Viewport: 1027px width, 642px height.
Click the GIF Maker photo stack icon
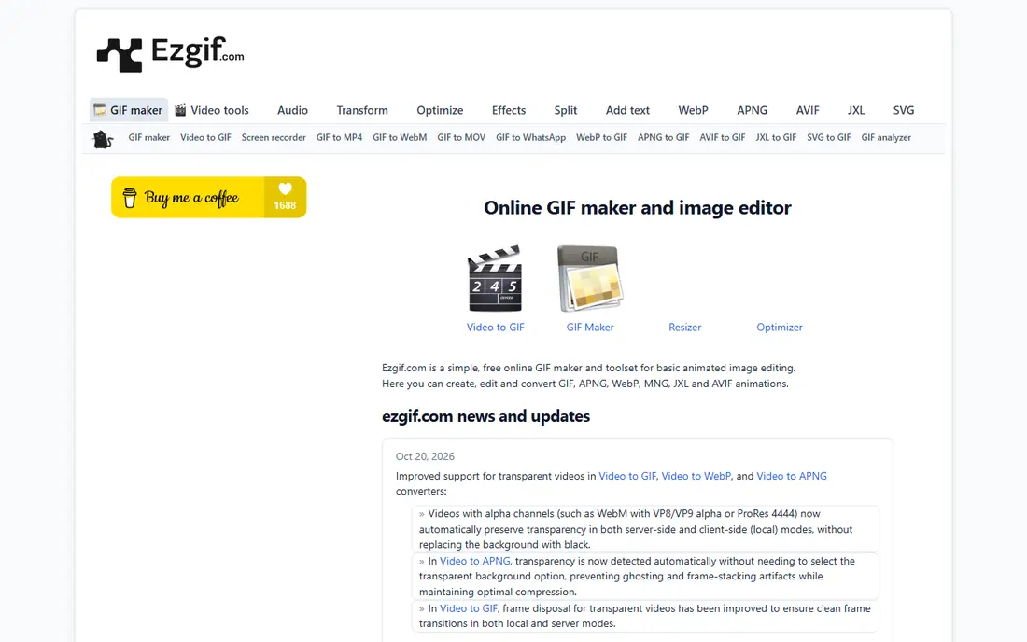tap(589, 278)
